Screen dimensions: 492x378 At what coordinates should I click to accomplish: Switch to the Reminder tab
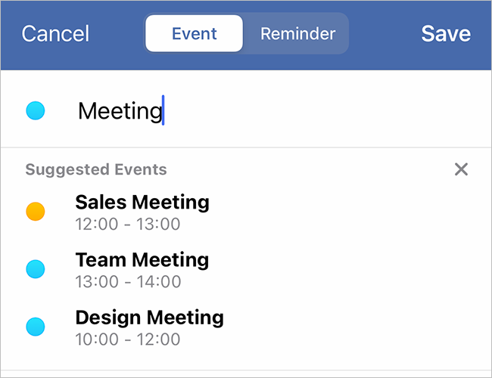[297, 34]
